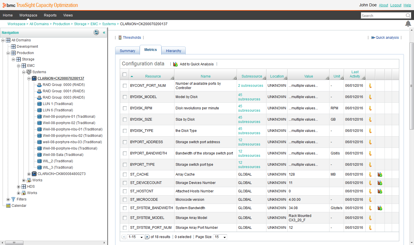The image size is (414, 245).
Task: Open info icon for BYCONT_PORT_NUM row
Action: 370,86
